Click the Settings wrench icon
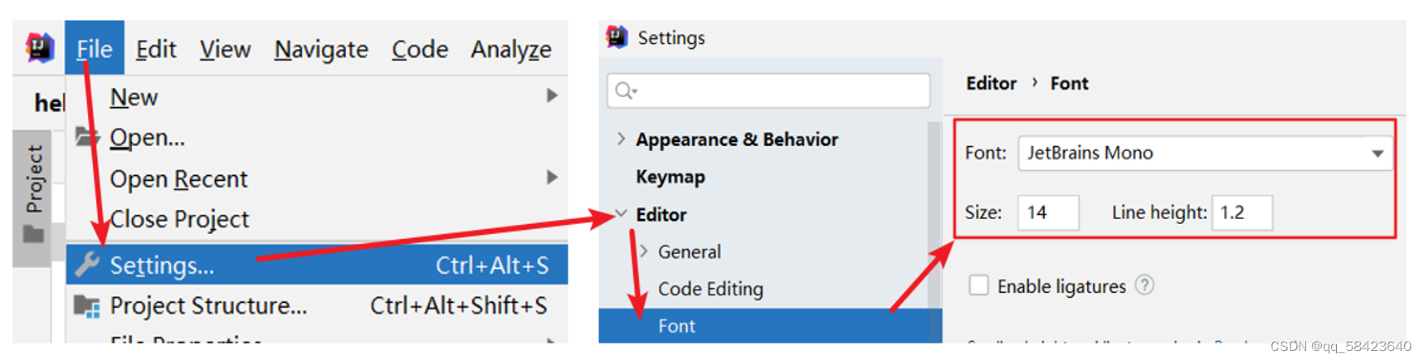 [86, 265]
